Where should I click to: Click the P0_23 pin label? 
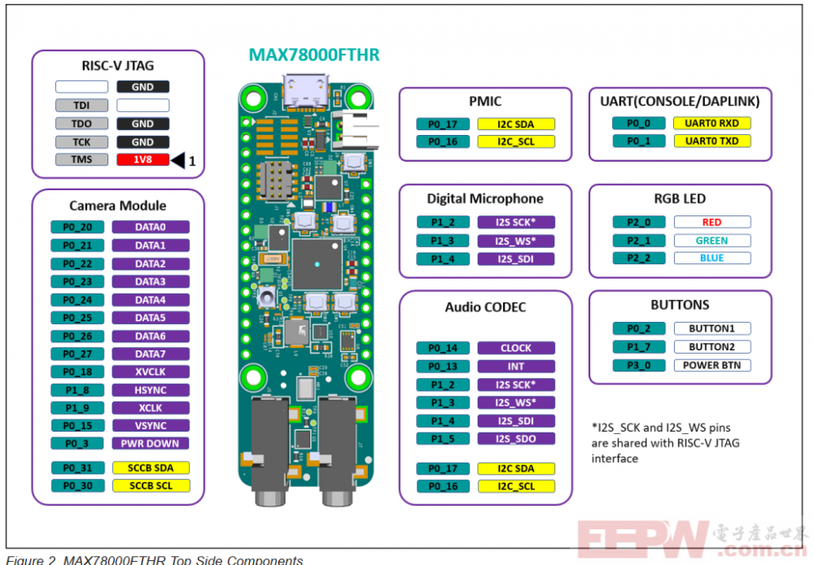[77, 281]
